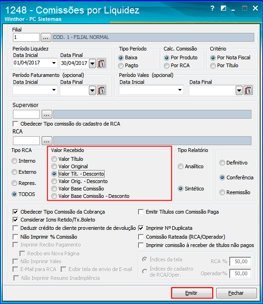Click the Emitir button
The width and height of the screenshot is (263, 304).
[192, 293]
